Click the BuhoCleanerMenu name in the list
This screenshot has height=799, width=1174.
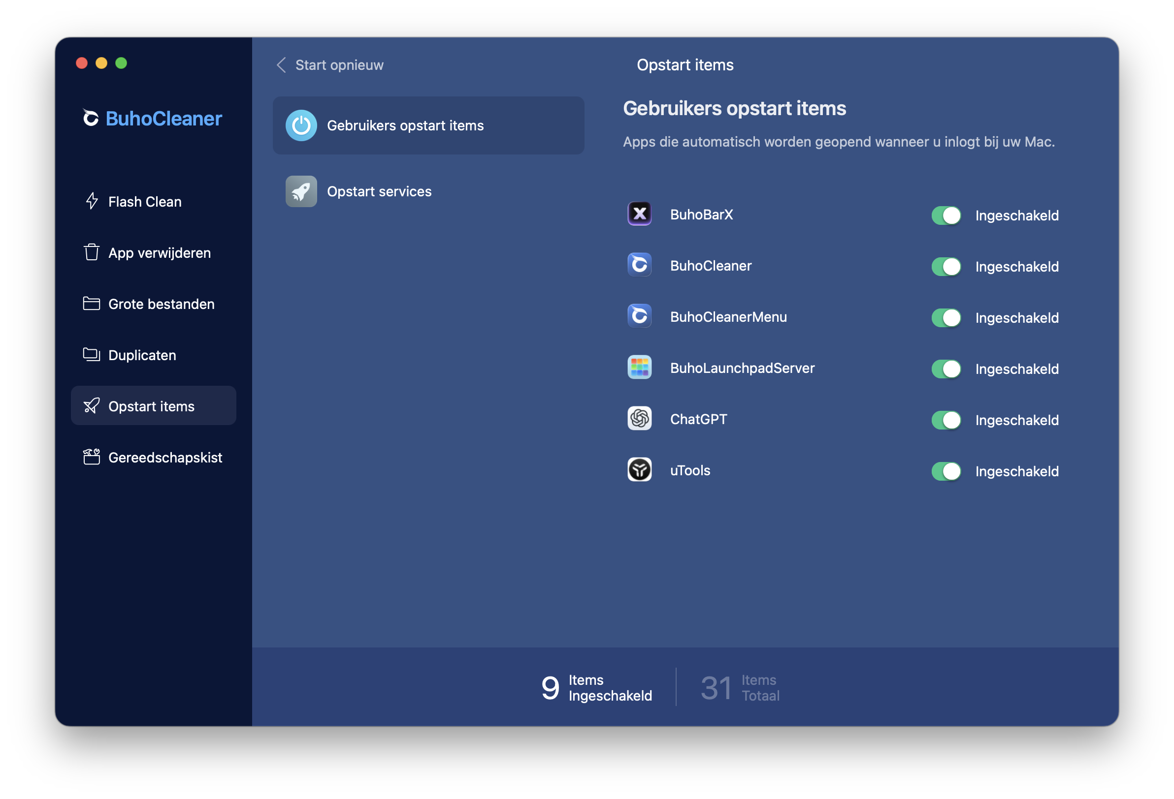(728, 317)
